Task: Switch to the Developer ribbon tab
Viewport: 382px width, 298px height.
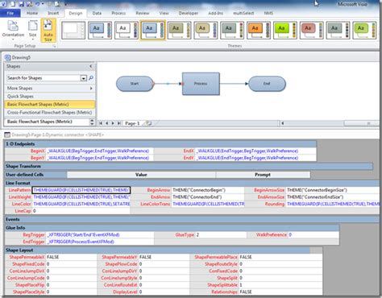Action: point(189,13)
